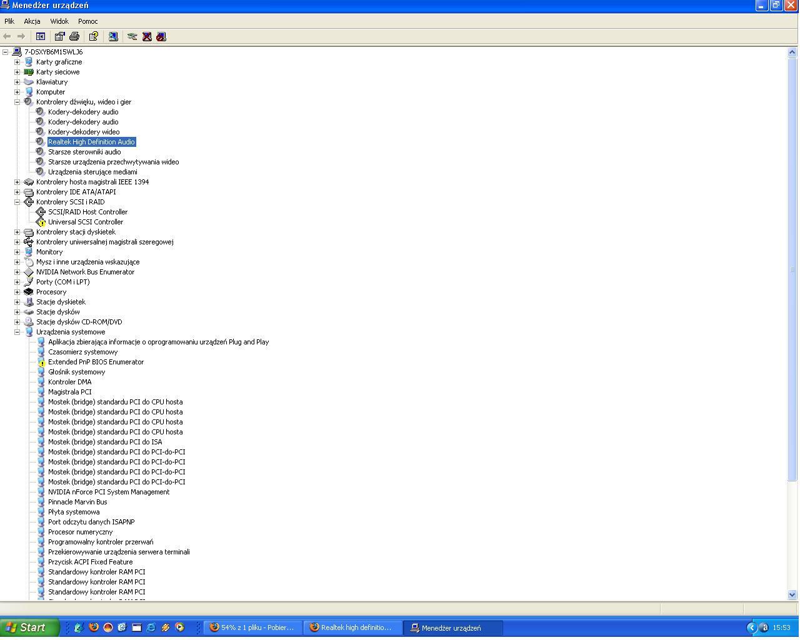The width and height of the screenshot is (800, 640).
Task: Expand the Karty graficzne node
Action: [17, 62]
